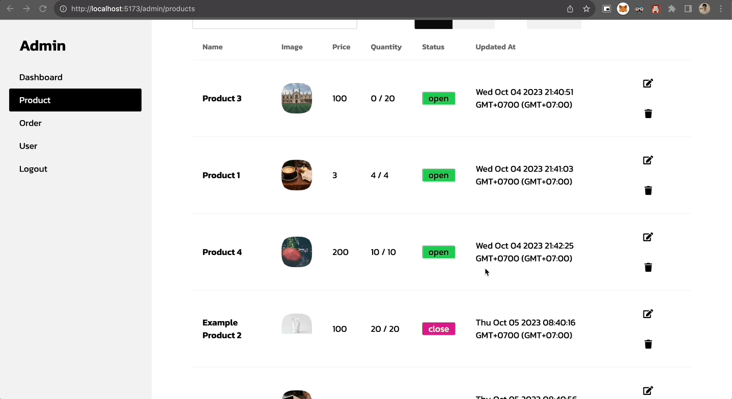732x399 pixels.
Task: Click the Thu Oct 05 08:40:16 timestamp
Action: [x=525, y=329]
